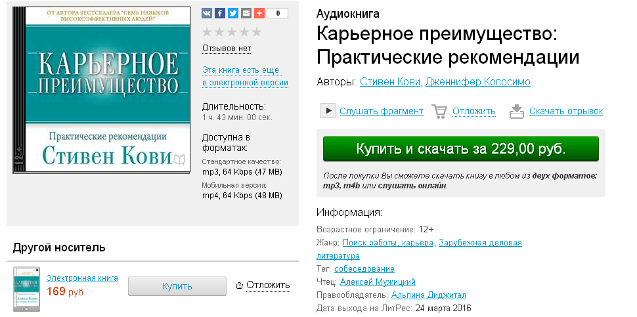The image size is (637, 317).
Task: Share by email envelope icon
Action: 246,13
